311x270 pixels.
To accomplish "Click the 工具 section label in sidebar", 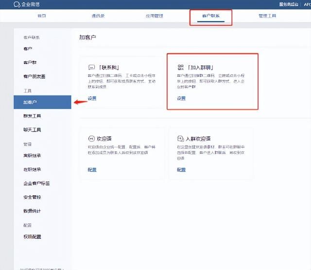I will (28, 90).
